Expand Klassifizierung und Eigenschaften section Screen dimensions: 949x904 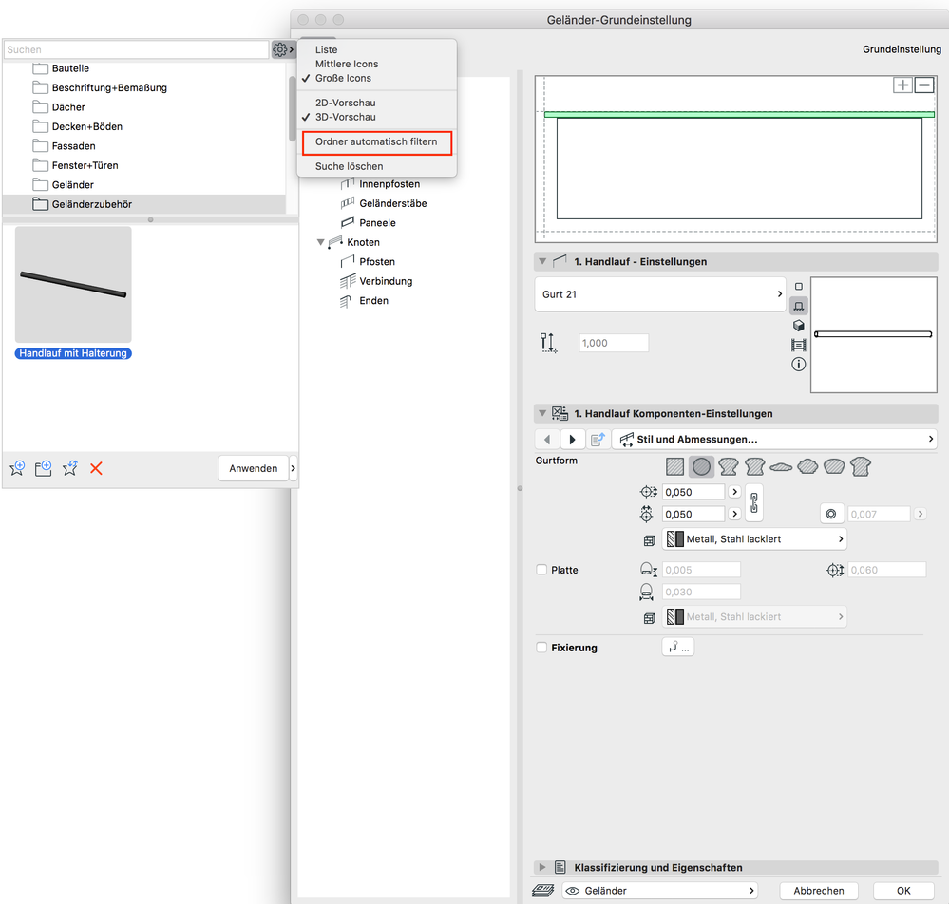[542, 867]
